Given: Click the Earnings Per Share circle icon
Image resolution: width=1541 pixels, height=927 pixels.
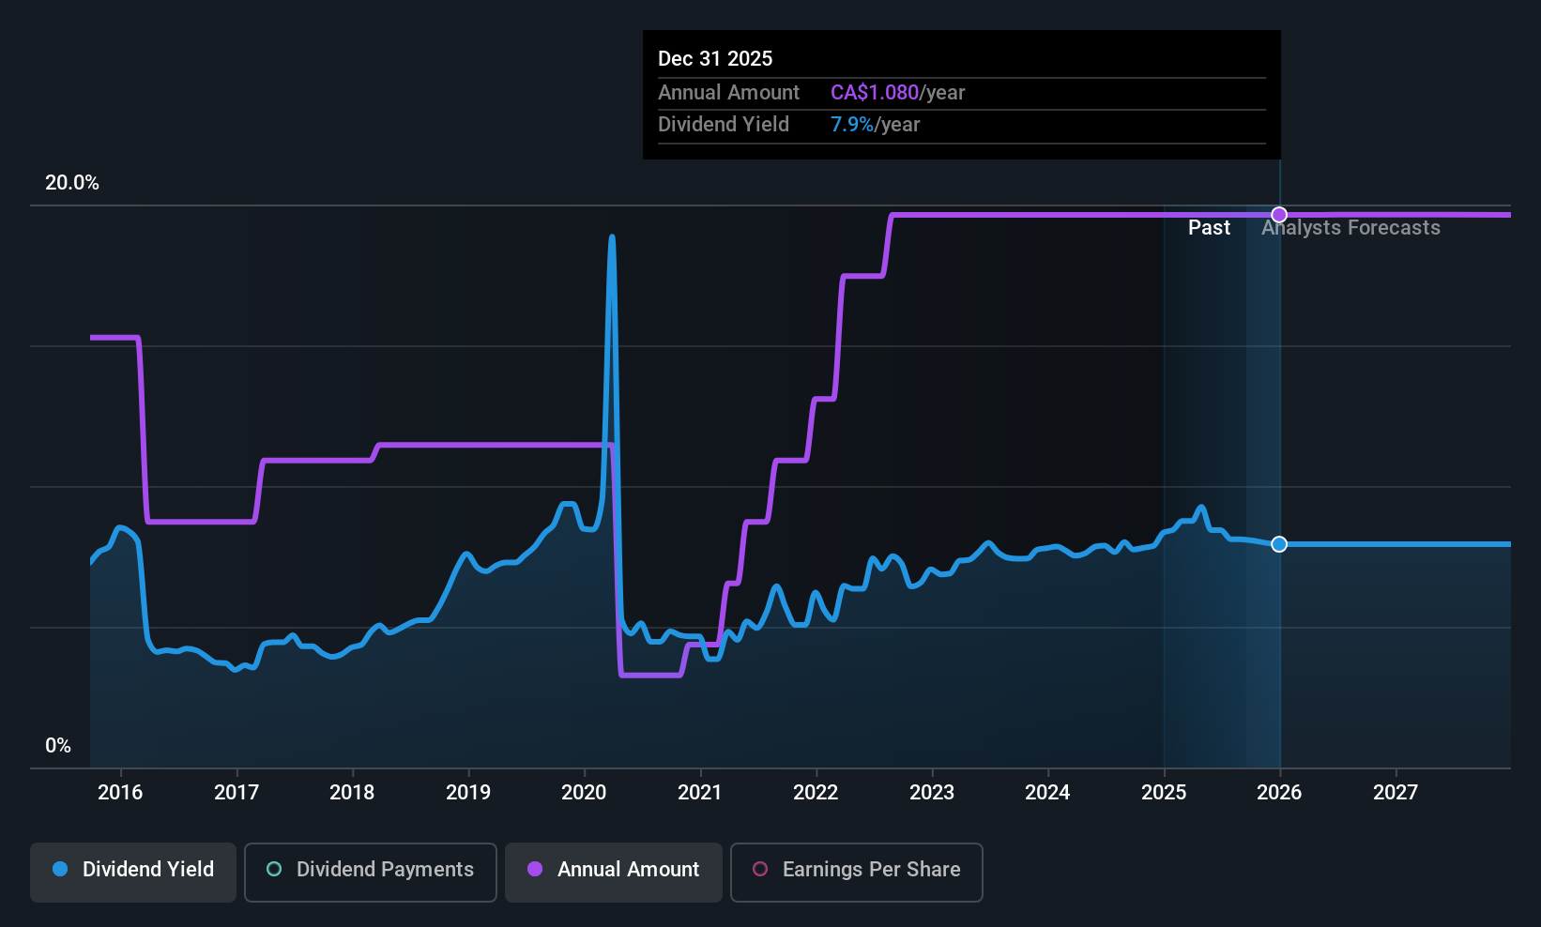Looking at the screenshot, I should 760,870.
